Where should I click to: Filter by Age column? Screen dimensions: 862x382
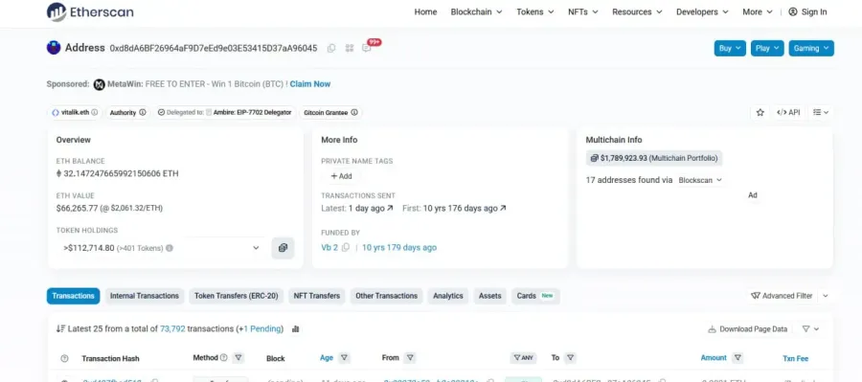tap(344, 358)
